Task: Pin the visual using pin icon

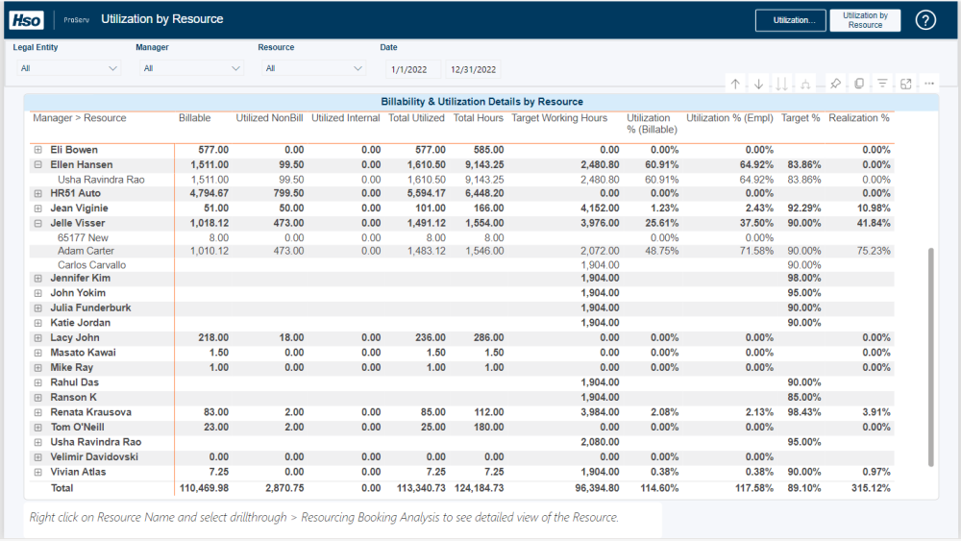Action: click(x=835, y=85)
